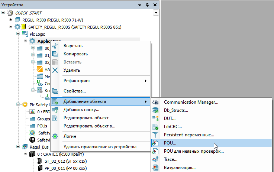This screenshot has height=172, width=274.
Task: Collapse the QUICK_START project root node
Action: (x=3, y=13)
